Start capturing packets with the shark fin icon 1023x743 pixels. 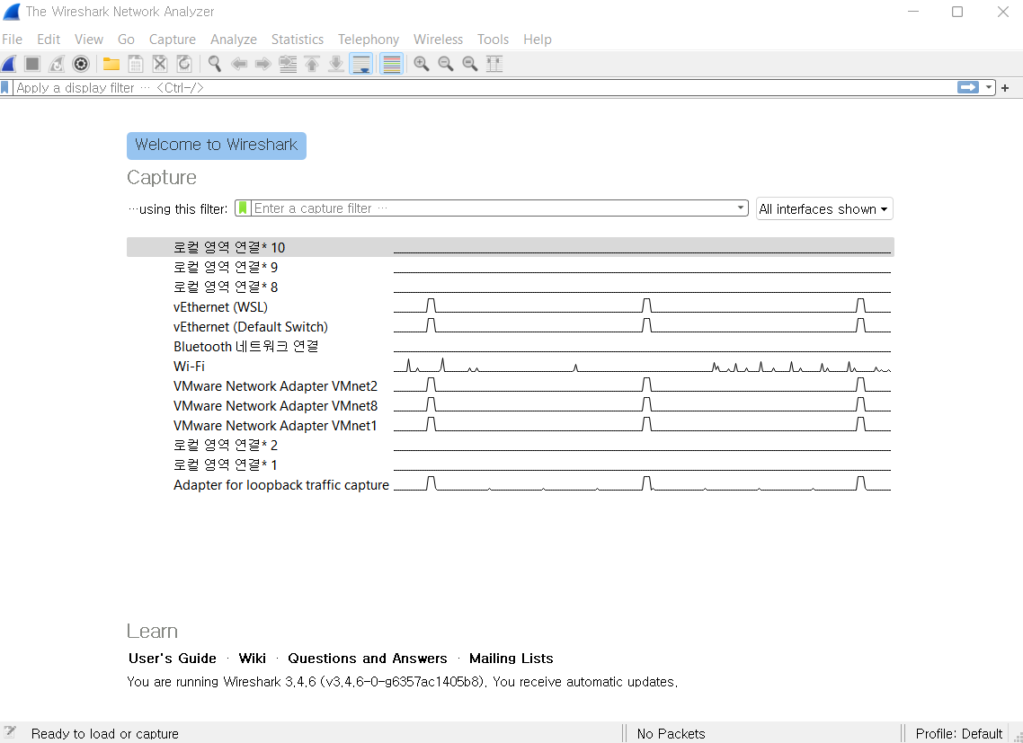coord(9,64)
